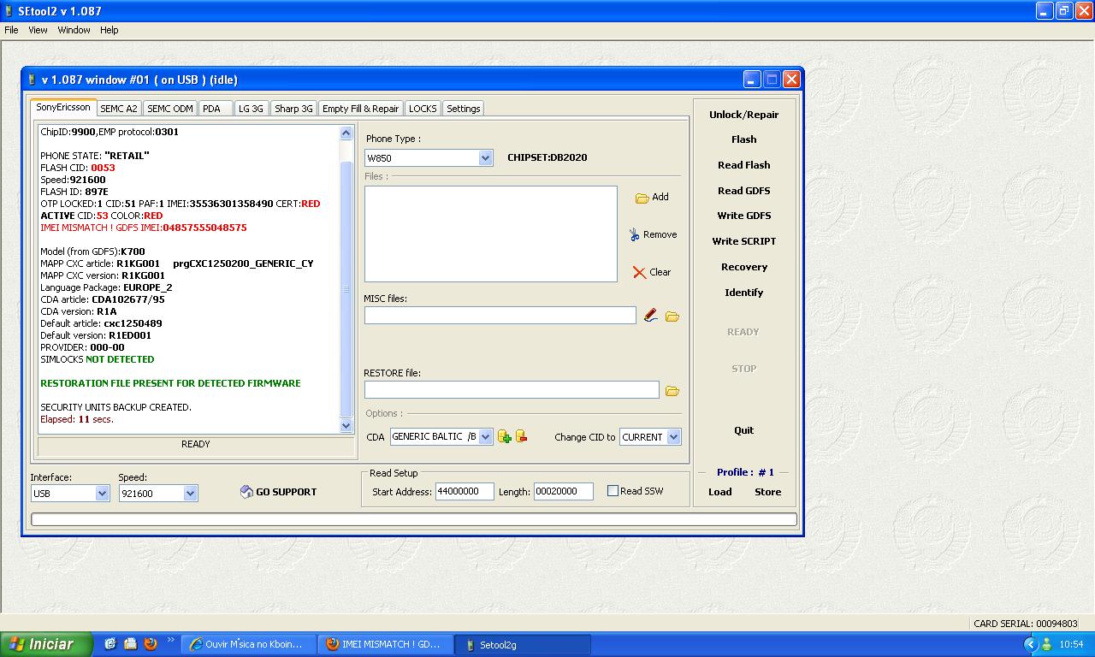Click the Read Flash button
Screen dimensions: 1095x657
[x=743, y=165]
